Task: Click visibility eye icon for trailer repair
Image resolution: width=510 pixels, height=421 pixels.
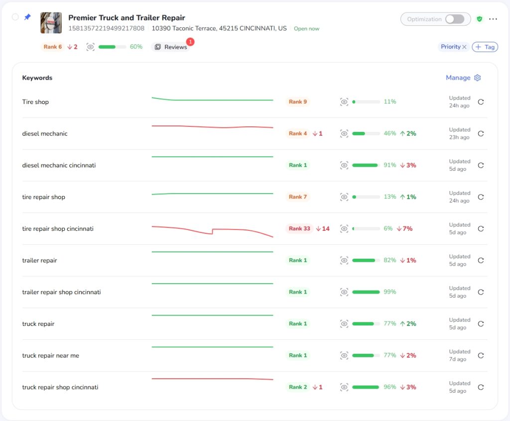Action: coord(344,260)
